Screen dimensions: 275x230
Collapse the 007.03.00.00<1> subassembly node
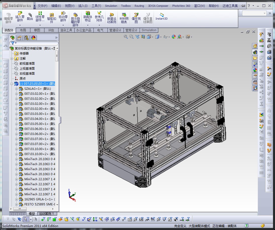coord(12,84)
